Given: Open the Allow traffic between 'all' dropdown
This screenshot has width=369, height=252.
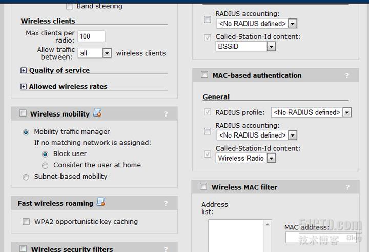Looking at the screenshot, I should coord(94,53).
